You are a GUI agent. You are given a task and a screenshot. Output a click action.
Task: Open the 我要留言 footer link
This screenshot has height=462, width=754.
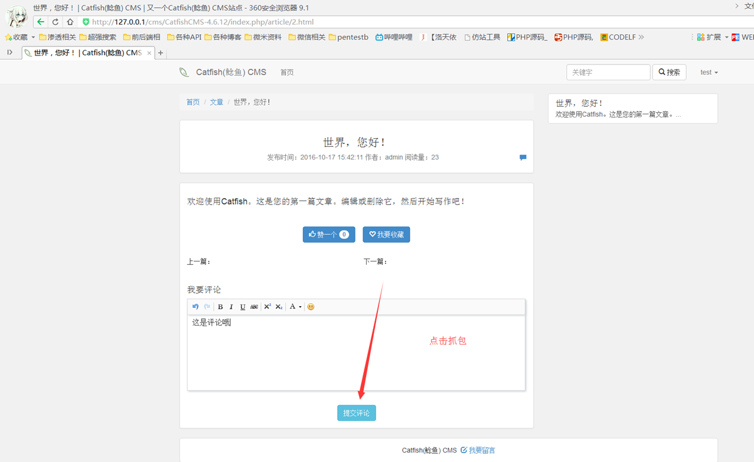pyautogui.click(x=478, y=450)
